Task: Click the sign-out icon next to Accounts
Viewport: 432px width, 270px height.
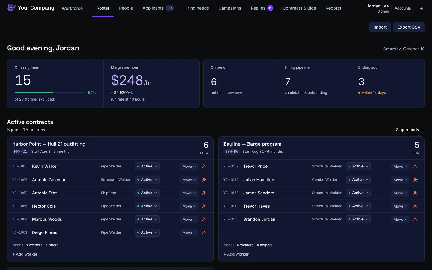Action: point(421,8)
